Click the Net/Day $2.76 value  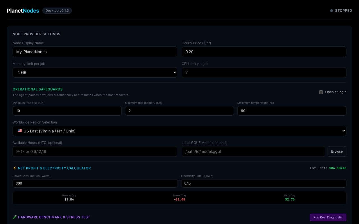290,199
